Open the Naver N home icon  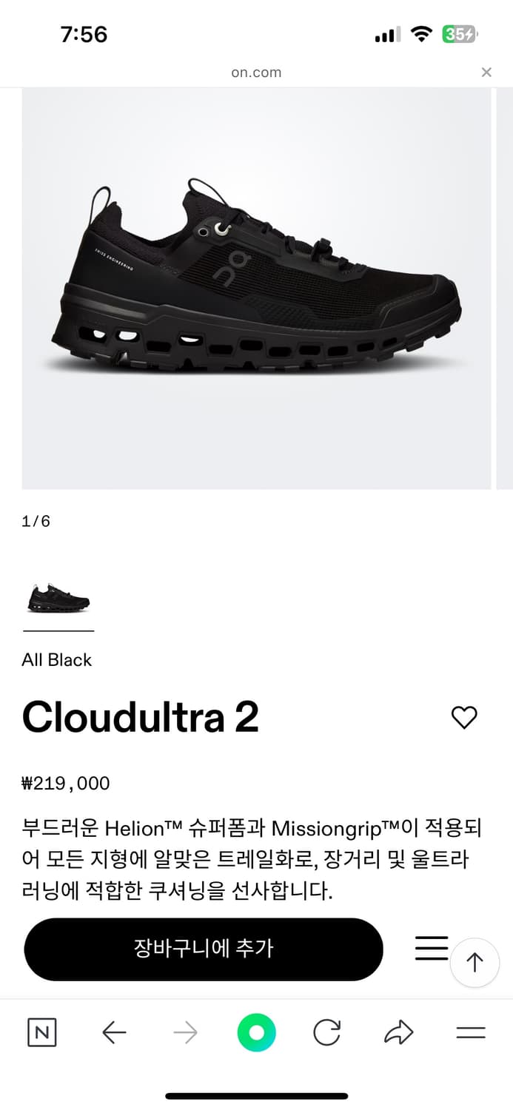click(x=42, y=1032)
